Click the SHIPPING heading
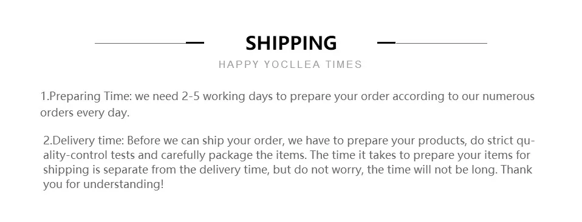Viewport: 582px width, 222px height. [291, 43]
